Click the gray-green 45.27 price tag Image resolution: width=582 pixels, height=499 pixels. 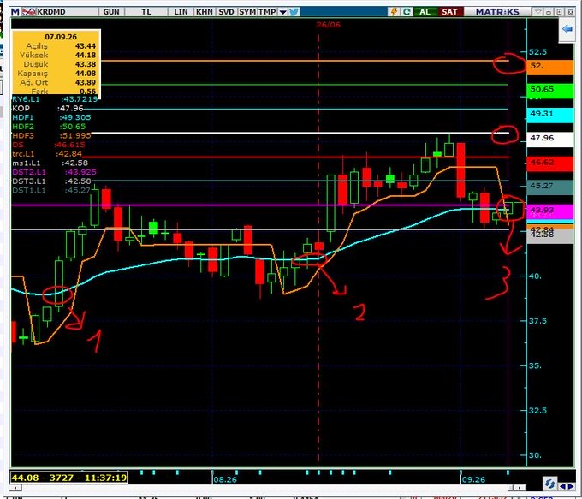[x=550, y=187]
